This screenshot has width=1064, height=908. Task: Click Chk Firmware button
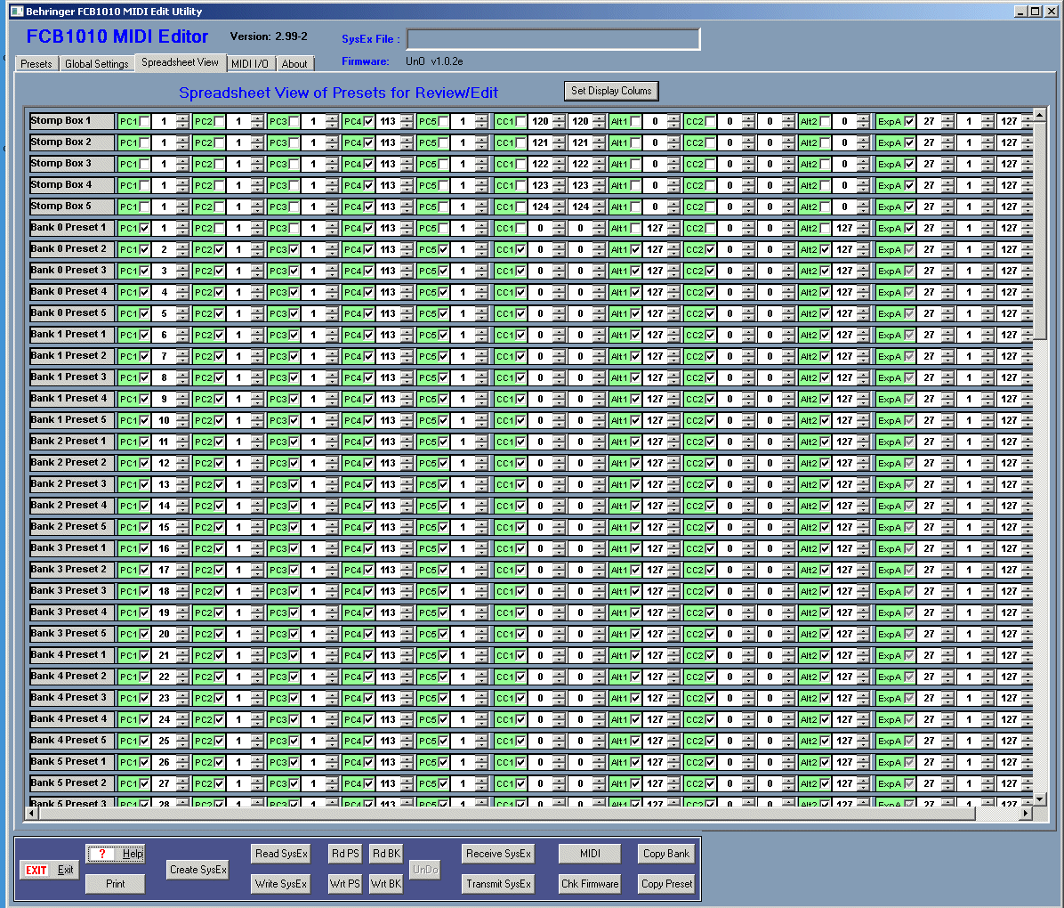tap(590, 884)
